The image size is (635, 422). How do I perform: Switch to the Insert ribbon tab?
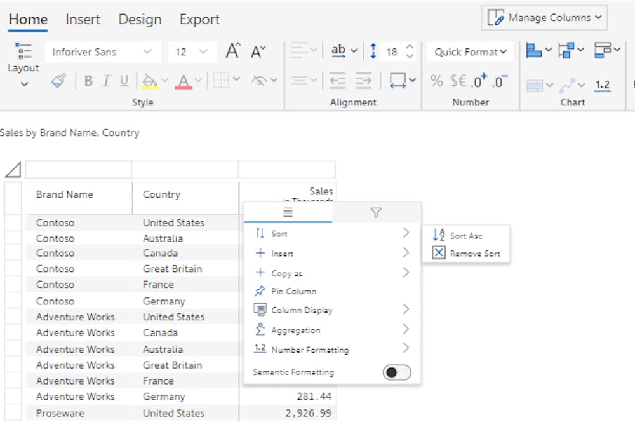point(83,20)
